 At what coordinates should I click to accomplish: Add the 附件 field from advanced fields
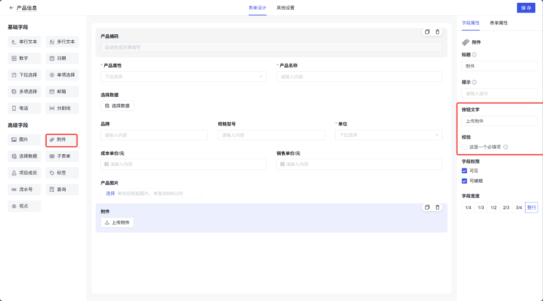tap(61, 140)
